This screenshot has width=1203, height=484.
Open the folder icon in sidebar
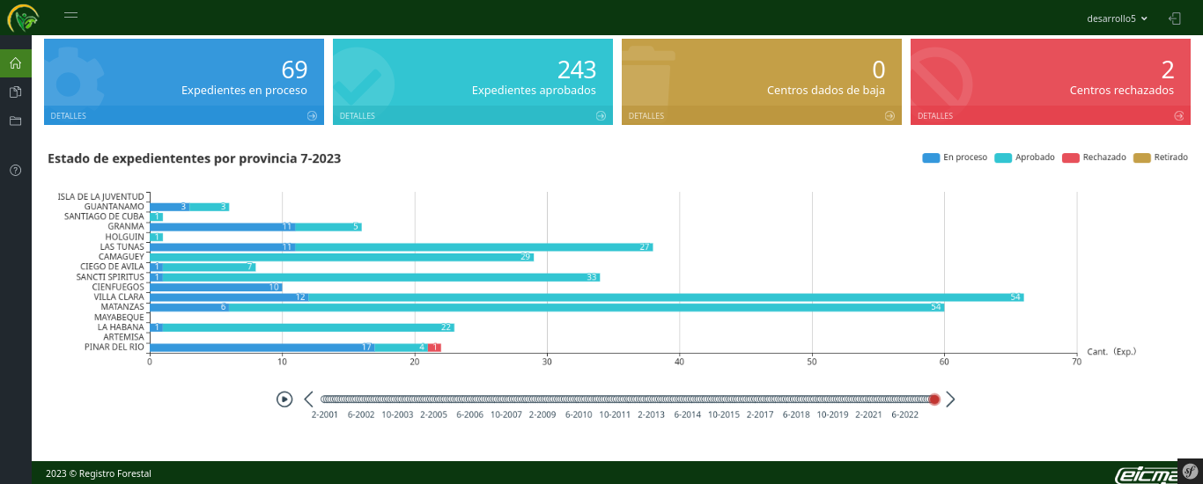coord(15,121)
